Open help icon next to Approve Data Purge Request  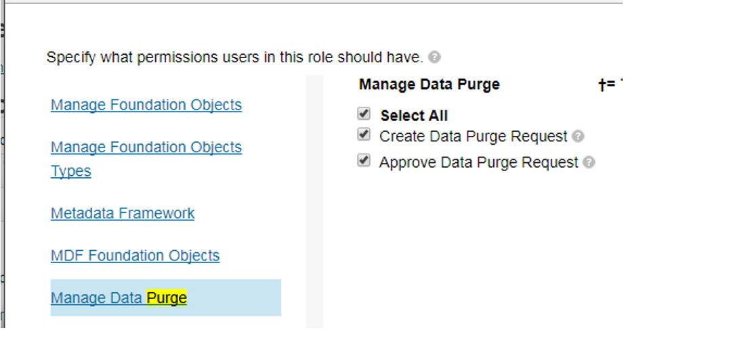click(x=589, y=162)
